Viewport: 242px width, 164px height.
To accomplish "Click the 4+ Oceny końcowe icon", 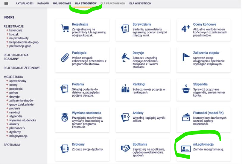I will 186,29.
